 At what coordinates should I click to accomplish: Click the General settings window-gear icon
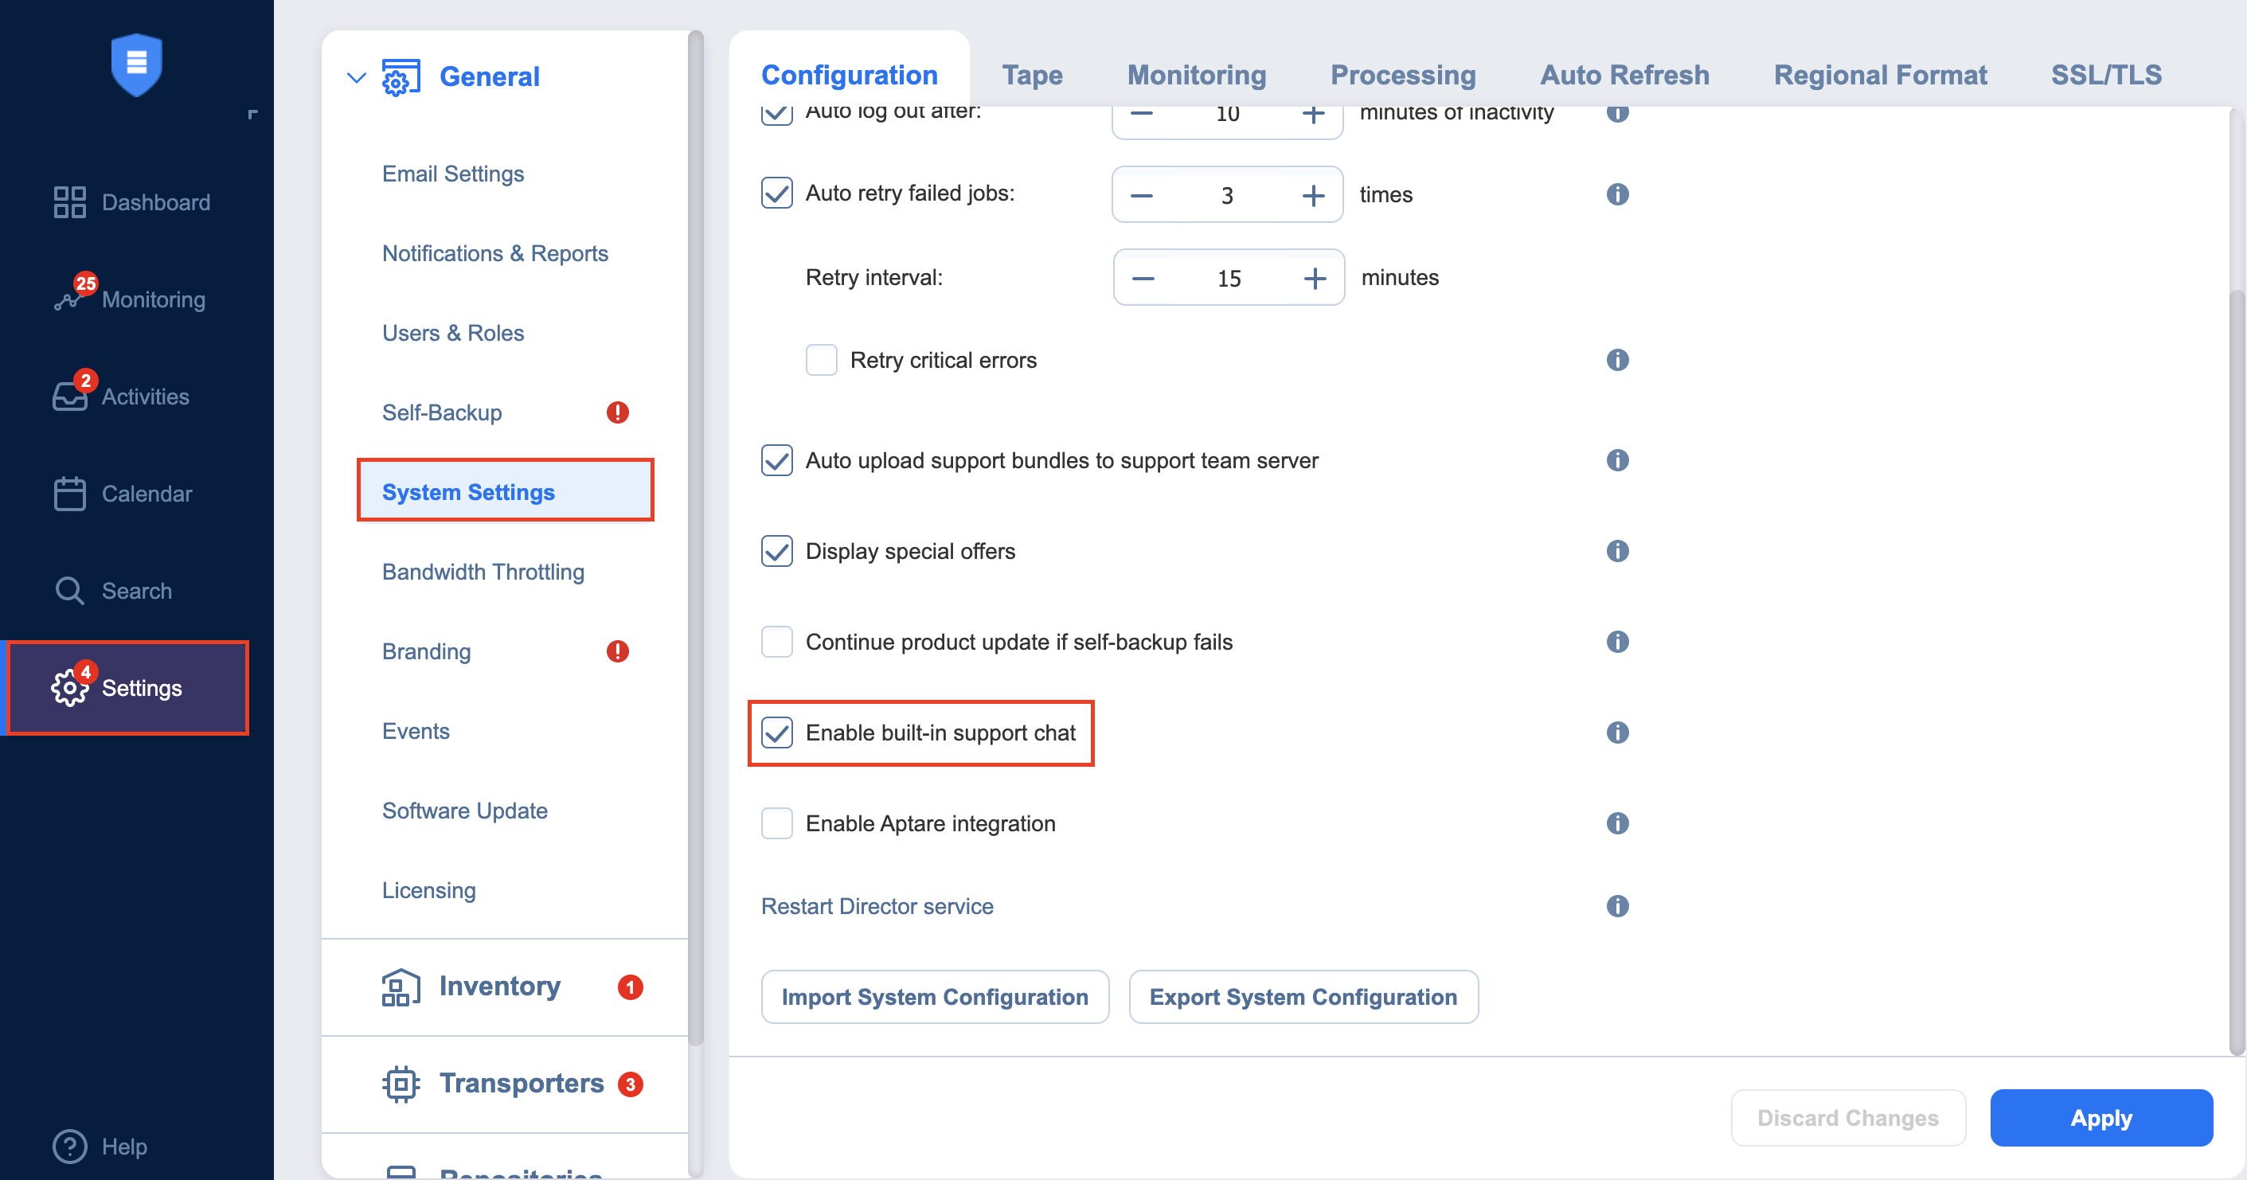(401, 76)
